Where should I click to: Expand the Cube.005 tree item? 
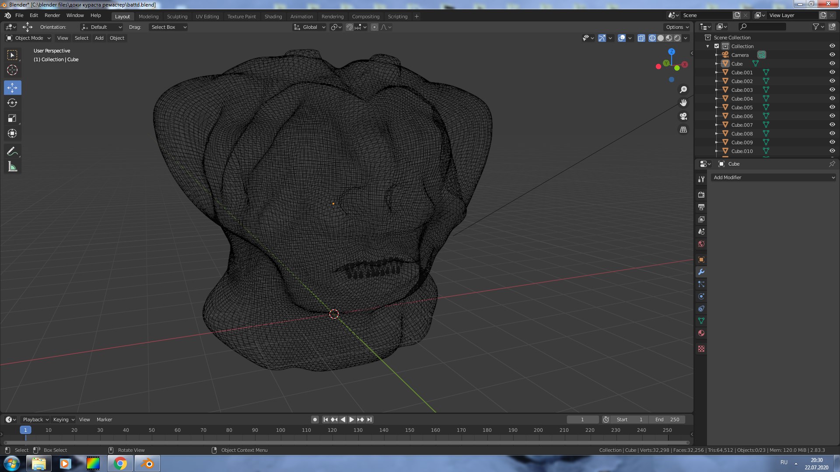click(x=717, y=108)
